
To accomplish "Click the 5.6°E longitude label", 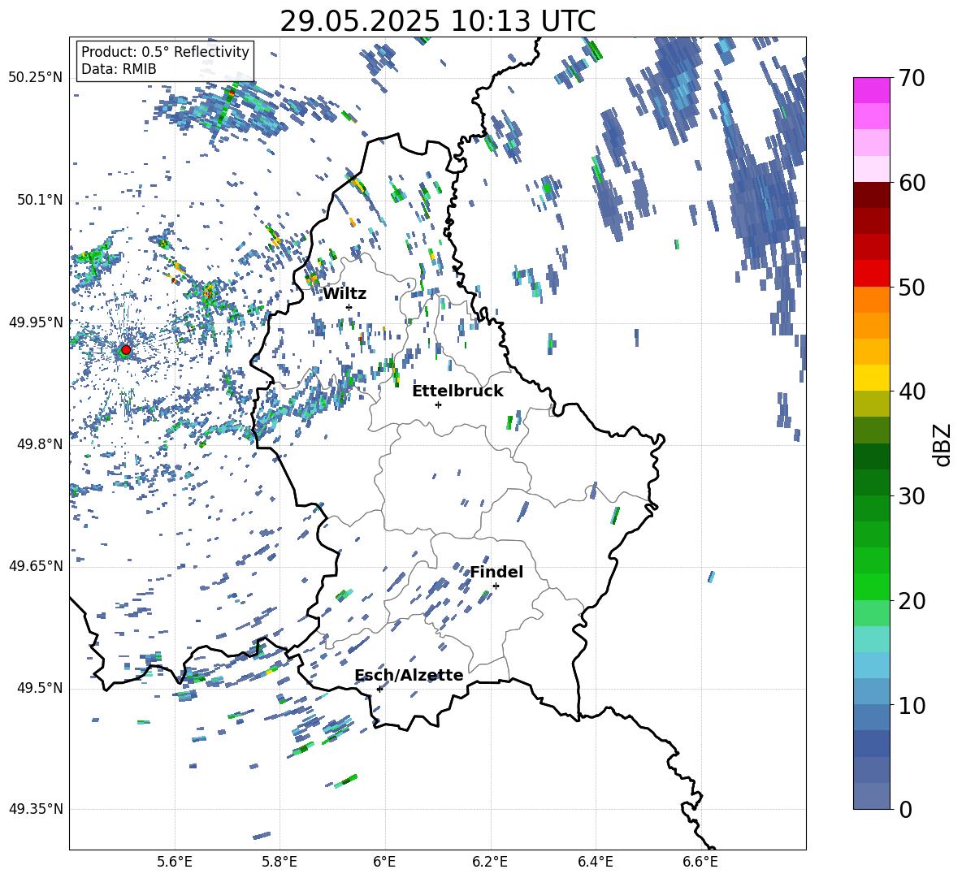I will [x=175, y=862].
